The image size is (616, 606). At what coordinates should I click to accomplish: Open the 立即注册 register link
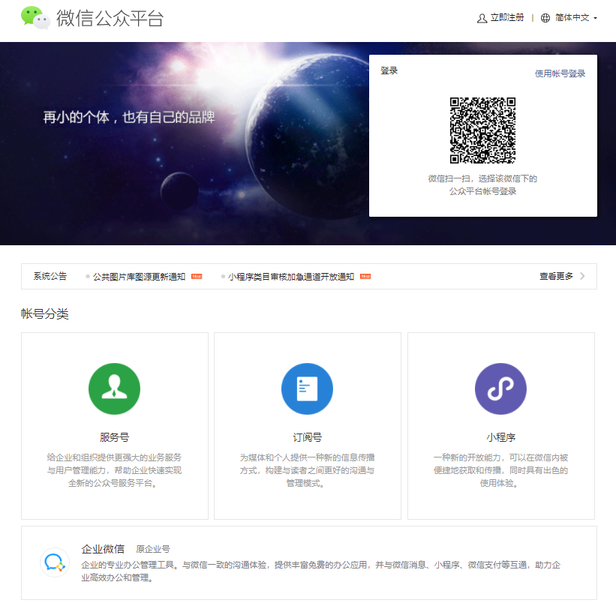[506, 18]
